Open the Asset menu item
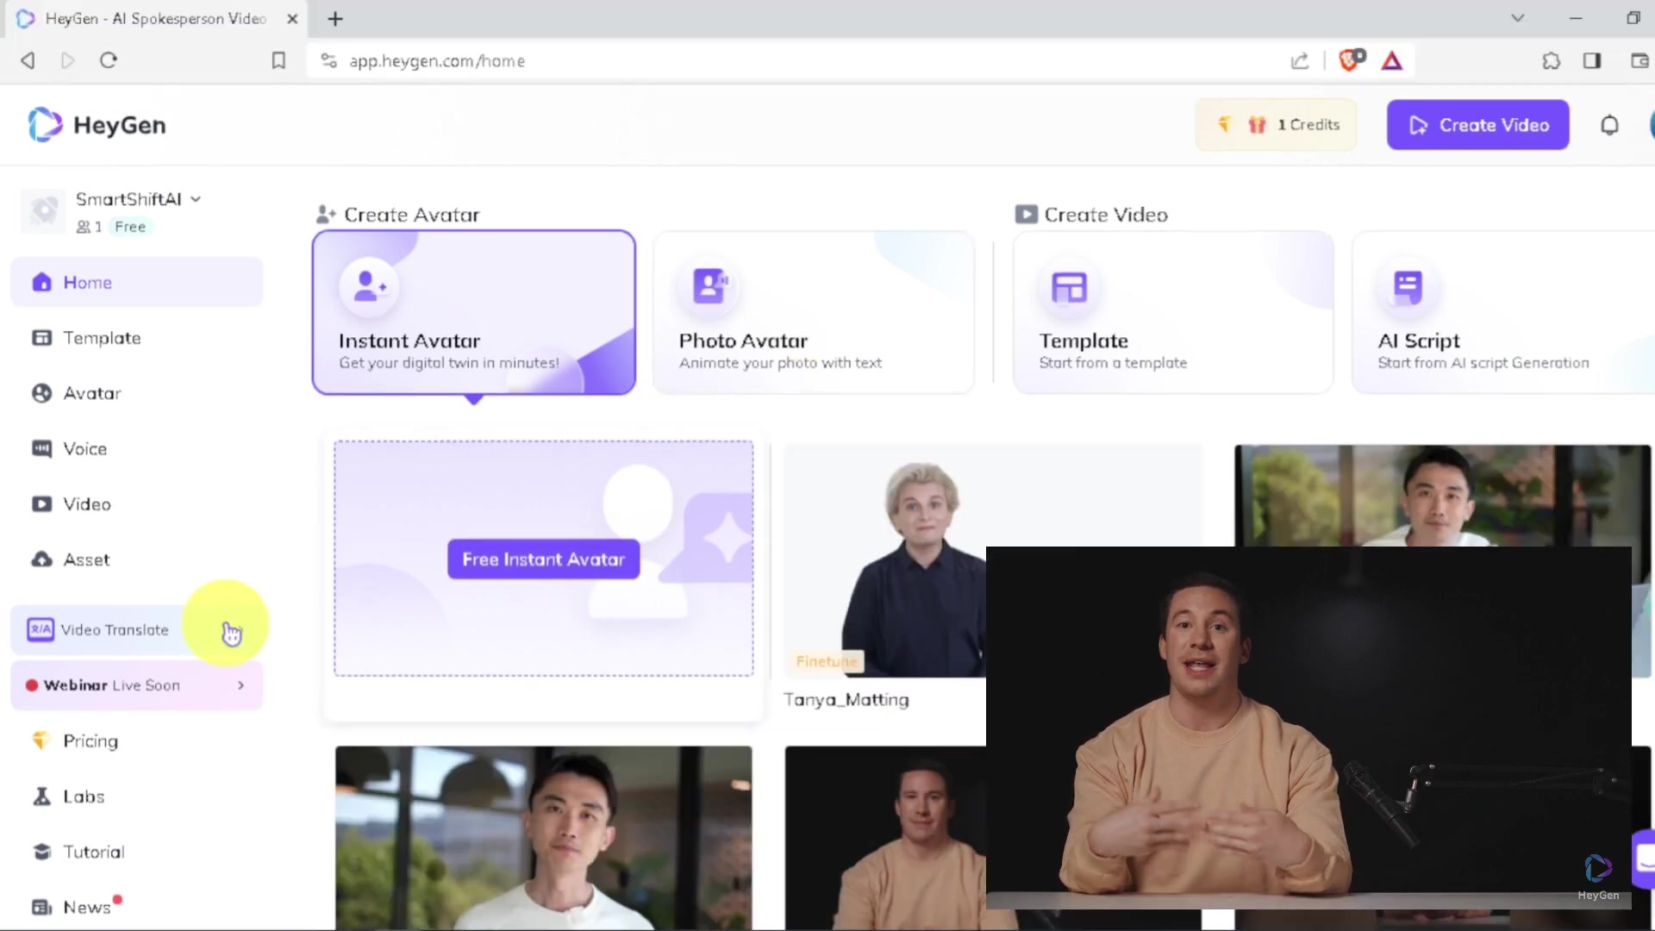 click(136, 559)
